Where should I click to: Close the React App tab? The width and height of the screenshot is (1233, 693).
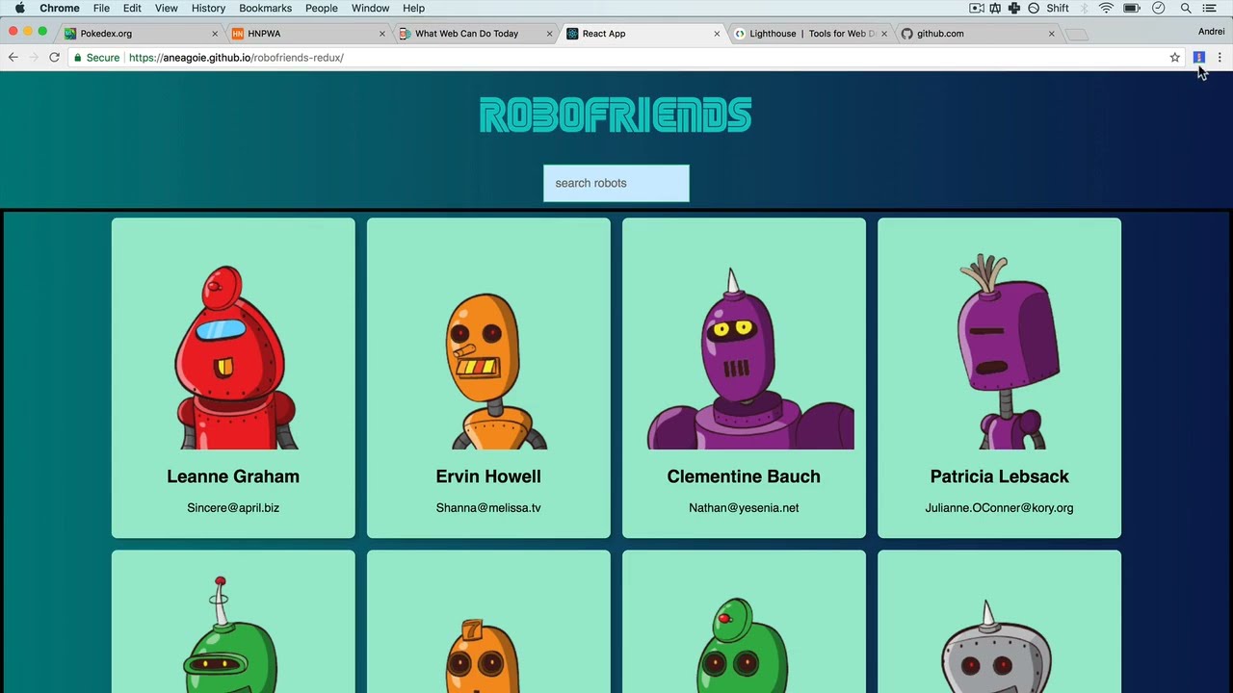click(717, 34)
